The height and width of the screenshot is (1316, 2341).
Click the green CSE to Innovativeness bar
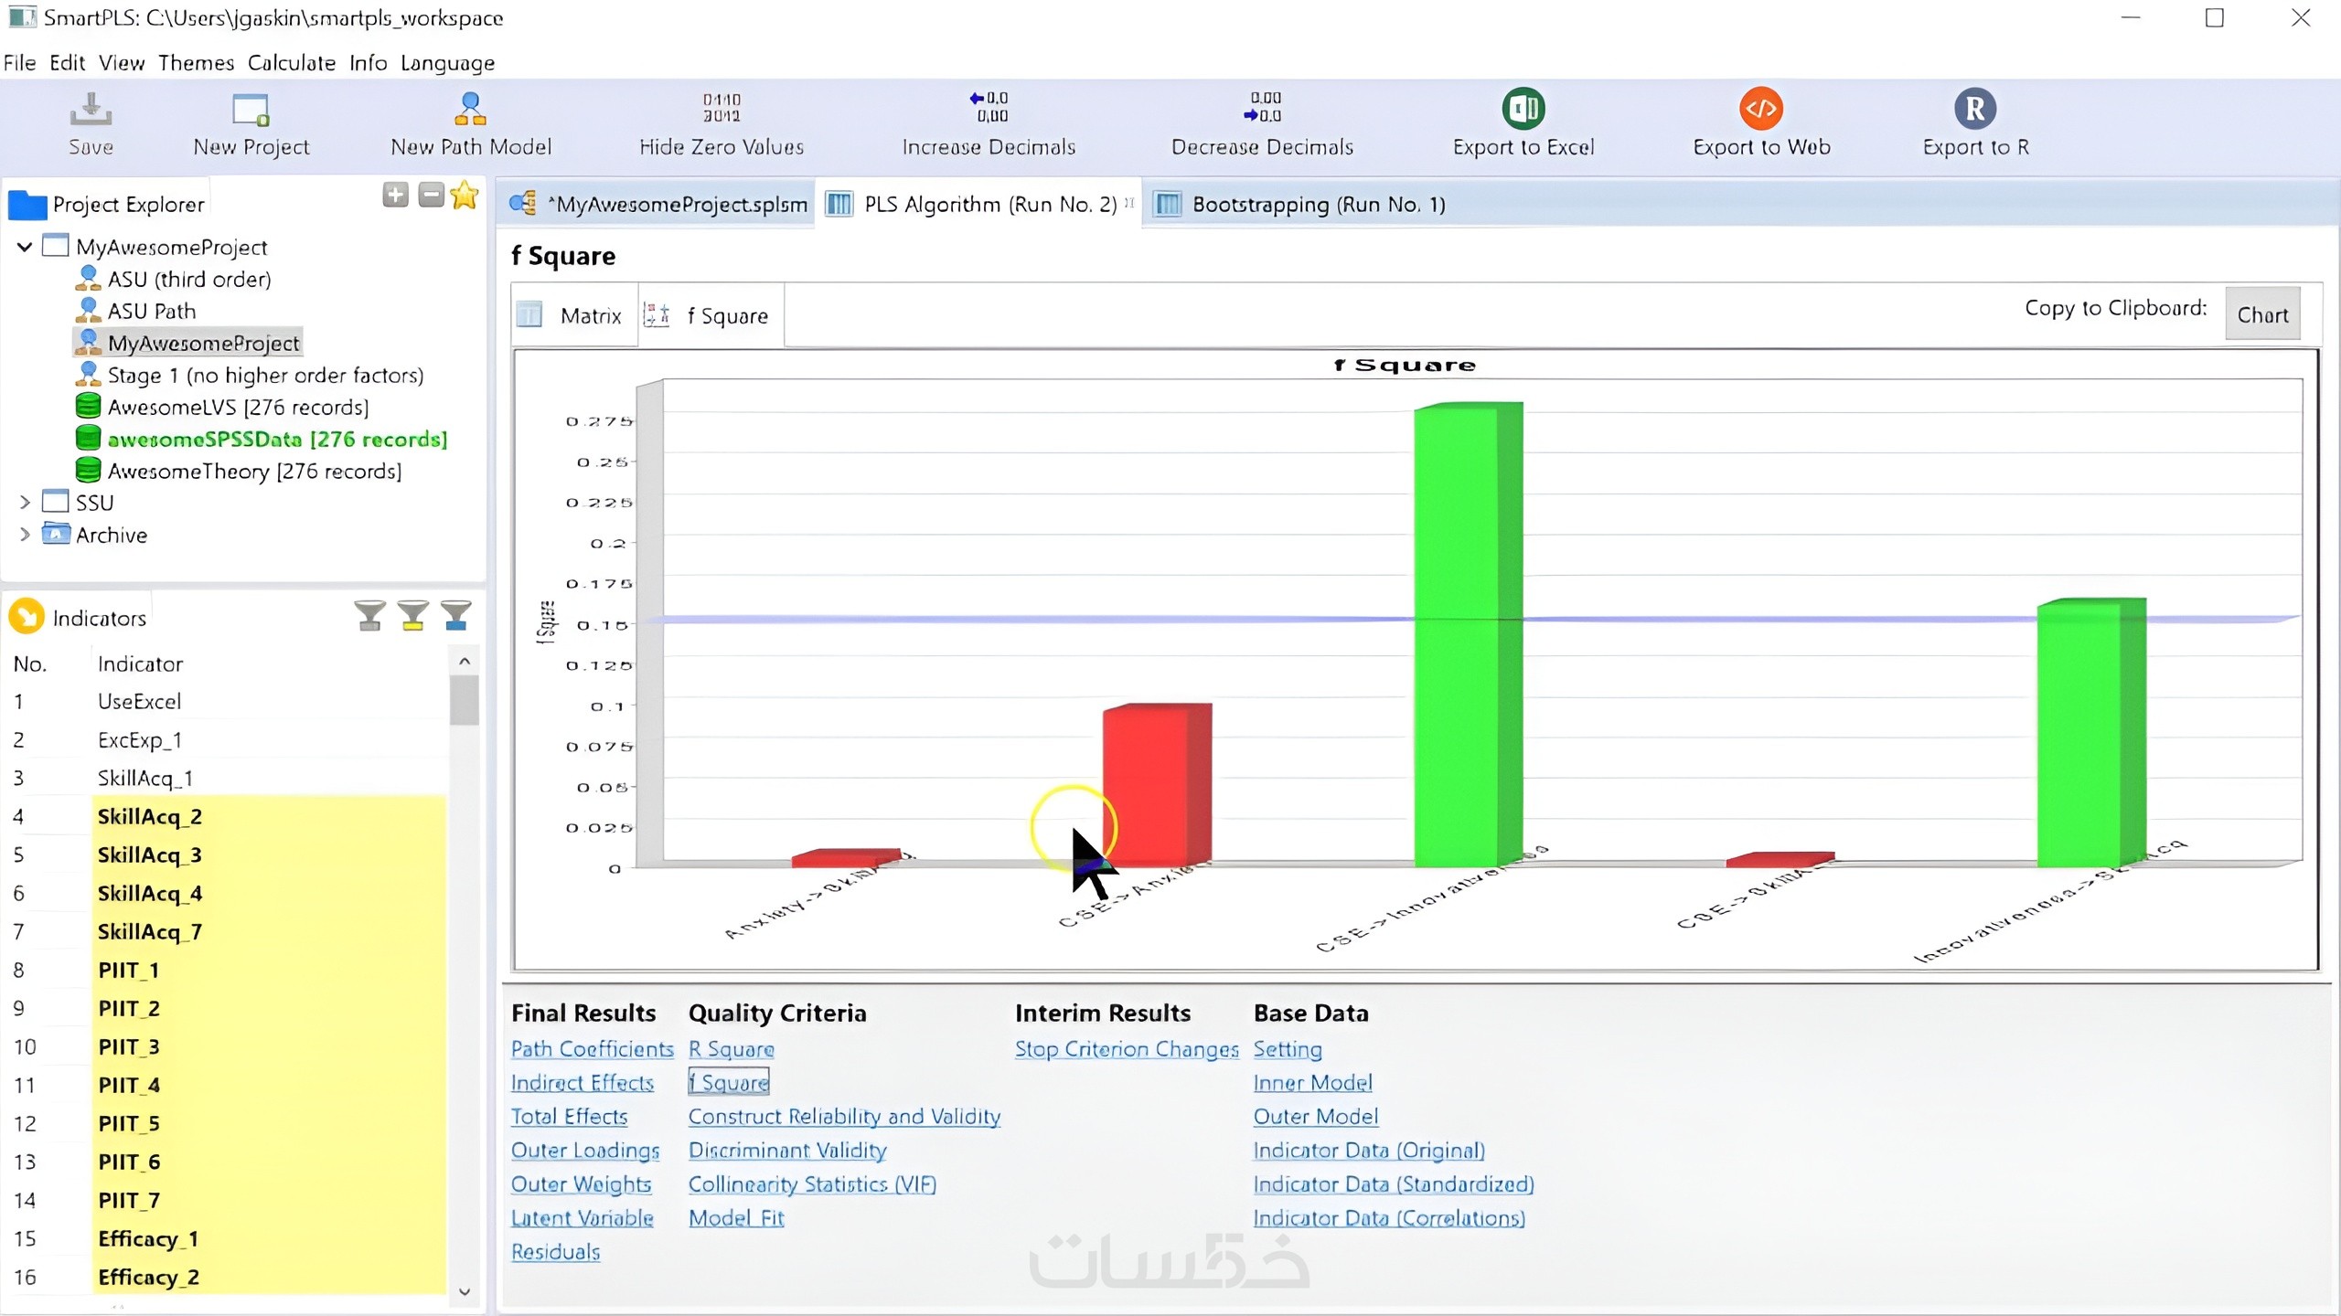pos(1468,634)
